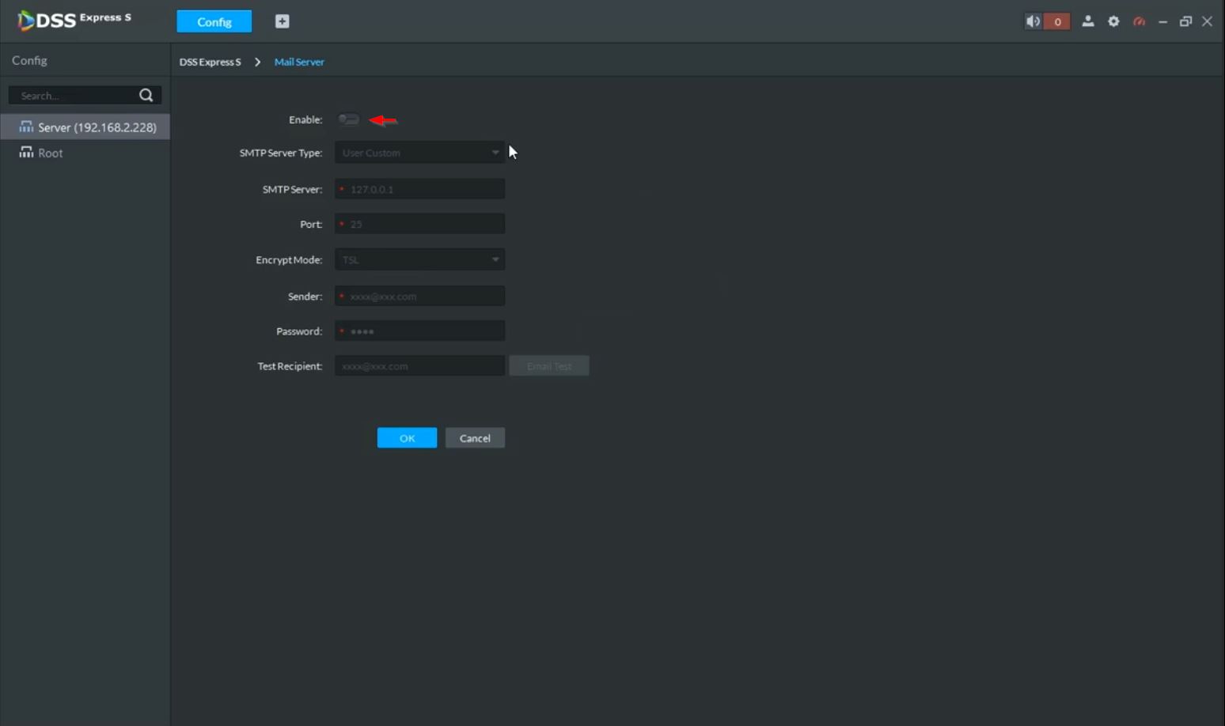The height and width of the screenshot is (726, 1225).
Task: Click the Root organization icon
Action: (x=26, y=152)
